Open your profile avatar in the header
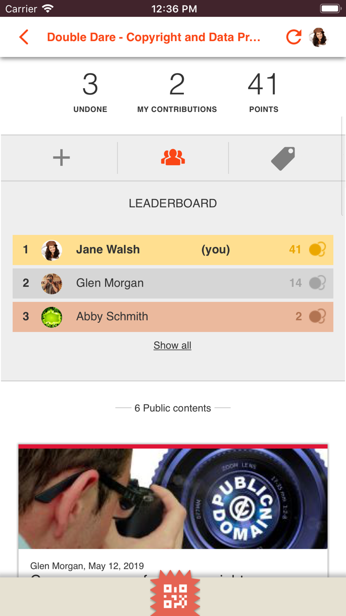Screen dimensions: 346x616 [319, 37]
